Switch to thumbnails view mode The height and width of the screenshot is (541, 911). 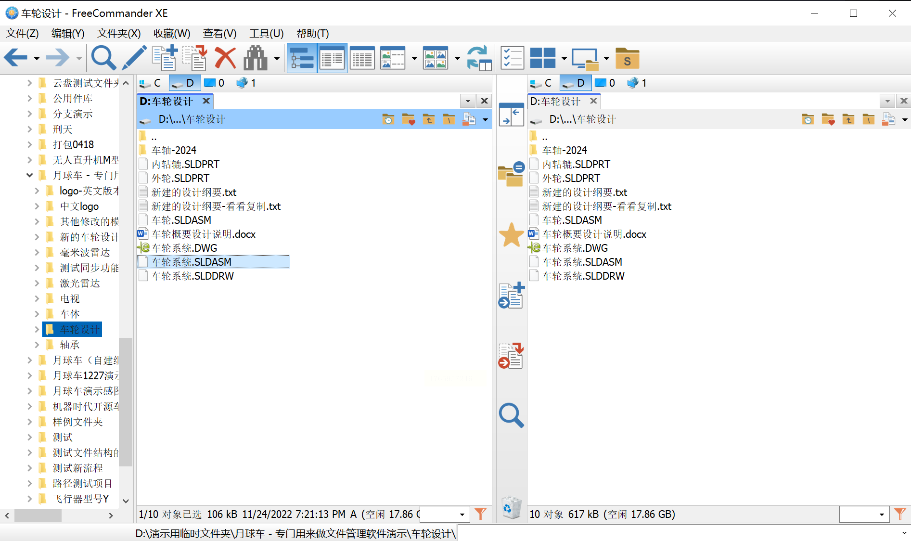coord(436,58)
